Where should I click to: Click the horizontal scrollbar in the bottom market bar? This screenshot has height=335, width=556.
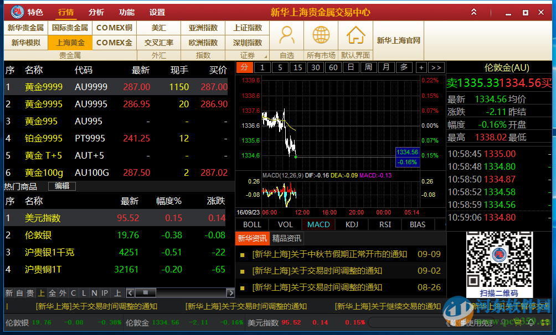click(x=145, y=292)
